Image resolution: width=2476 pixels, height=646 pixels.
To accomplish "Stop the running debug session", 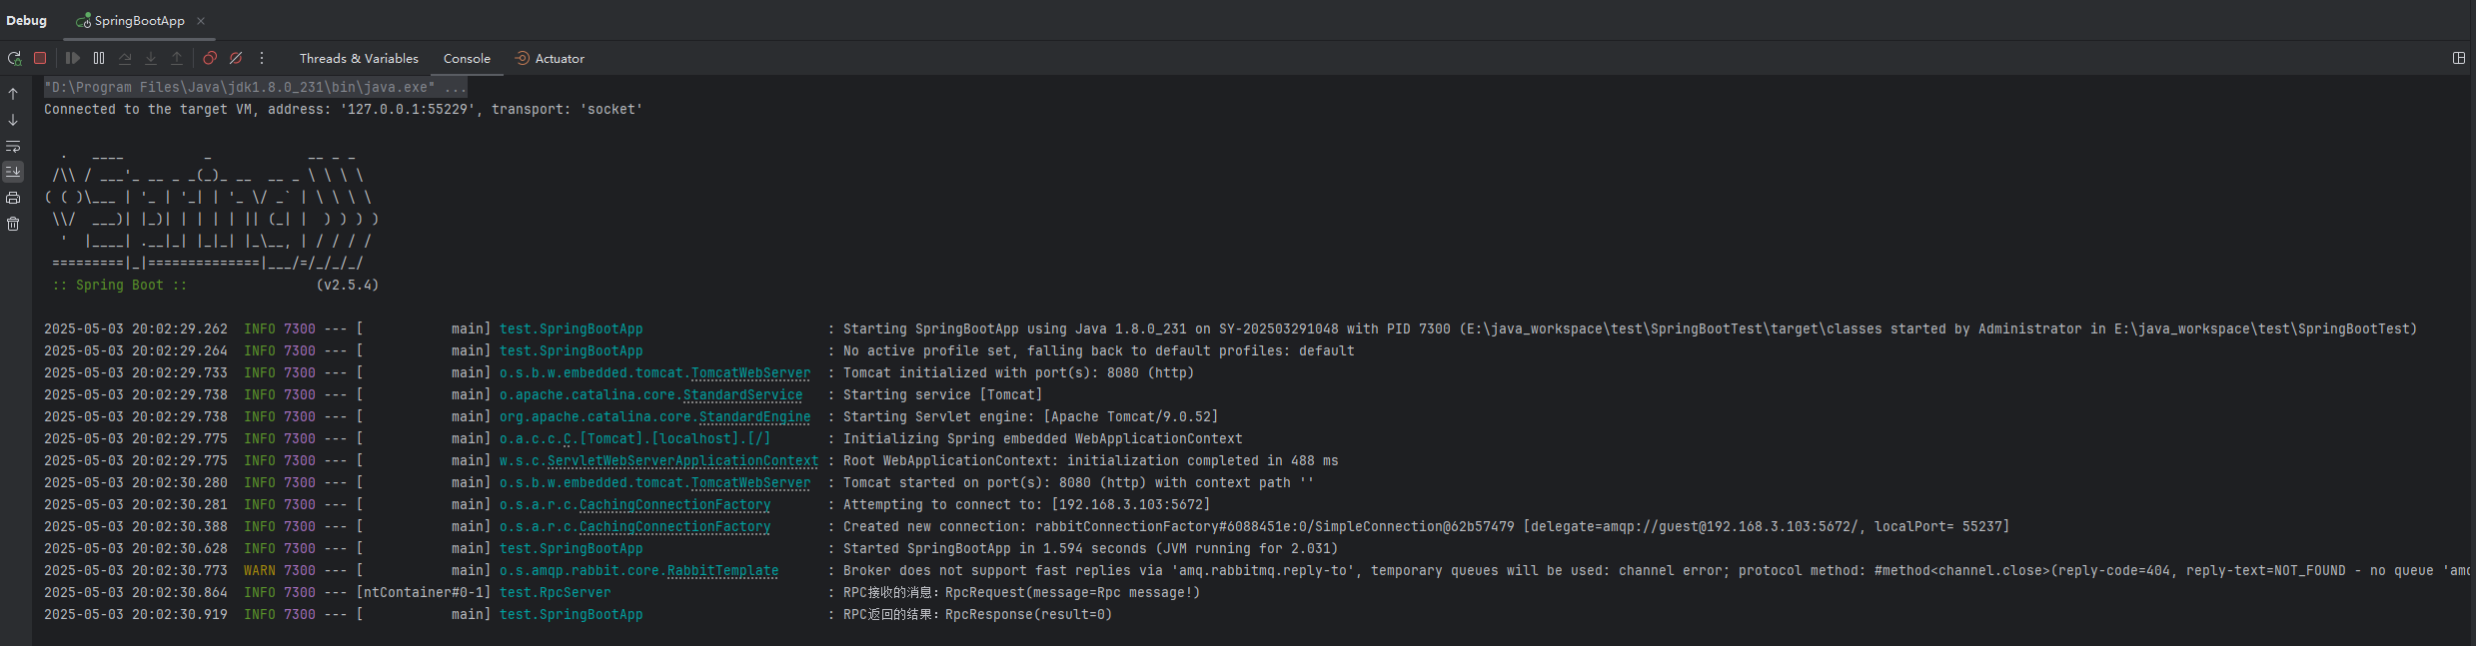I will pyautogui.click(x=40, y=58).
